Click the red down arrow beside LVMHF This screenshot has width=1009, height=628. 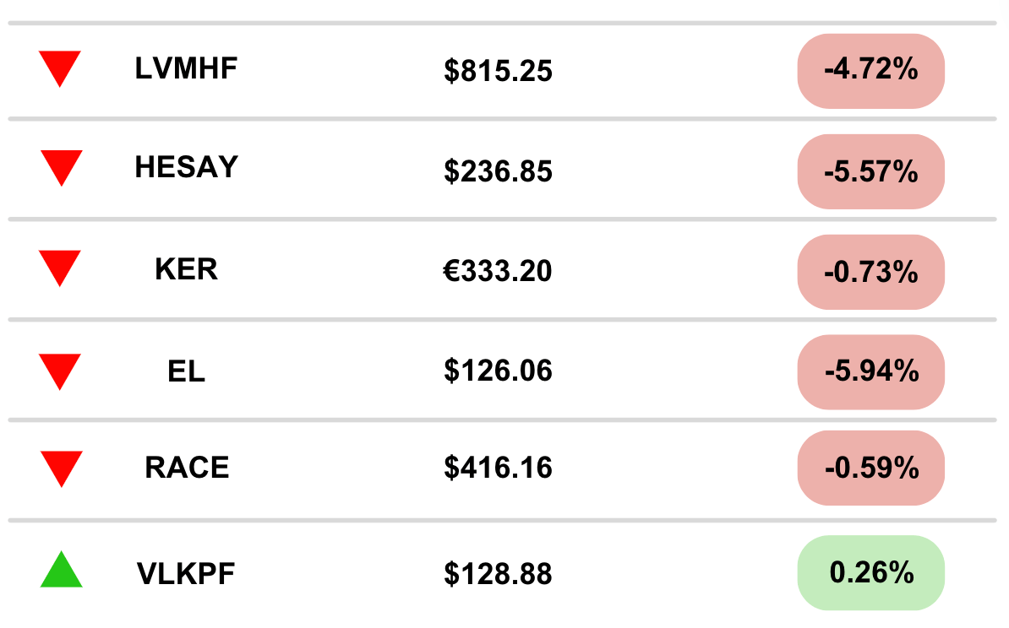coord(60,68)
